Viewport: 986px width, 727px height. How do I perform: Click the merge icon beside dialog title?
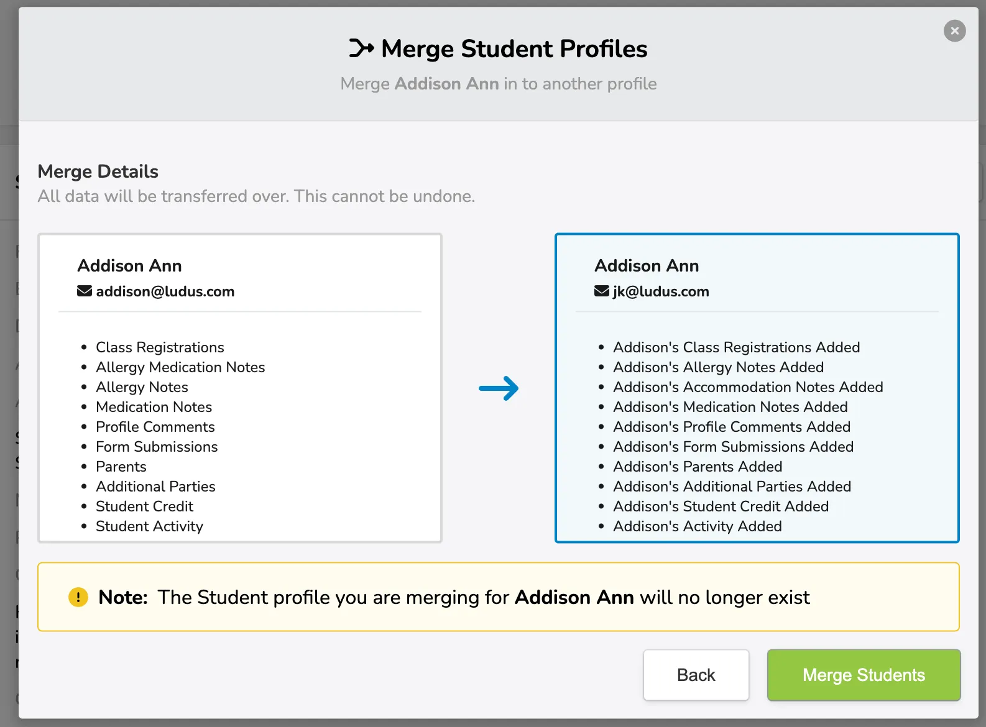[x=361, y=48]
